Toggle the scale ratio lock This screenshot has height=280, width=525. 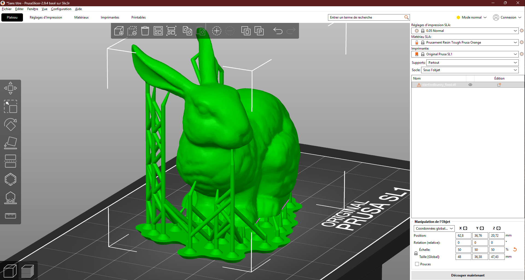pyautogui.click(x=416, y=253)
